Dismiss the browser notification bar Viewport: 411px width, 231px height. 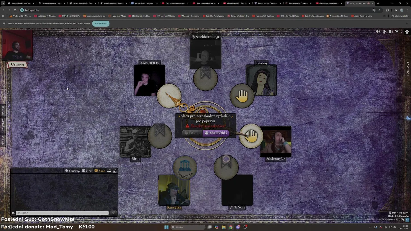coord(407,23)
